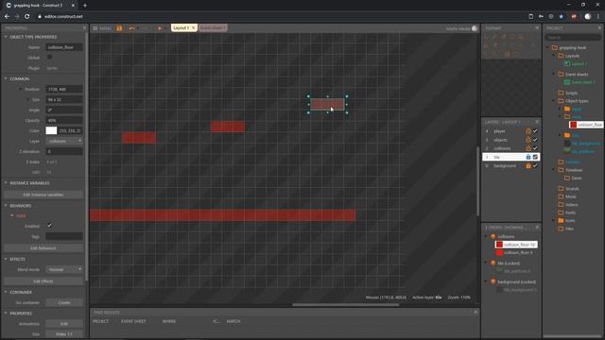Unlock the background layer lock icon
This screenshot has height=340, width=605.
coord(528,166)
